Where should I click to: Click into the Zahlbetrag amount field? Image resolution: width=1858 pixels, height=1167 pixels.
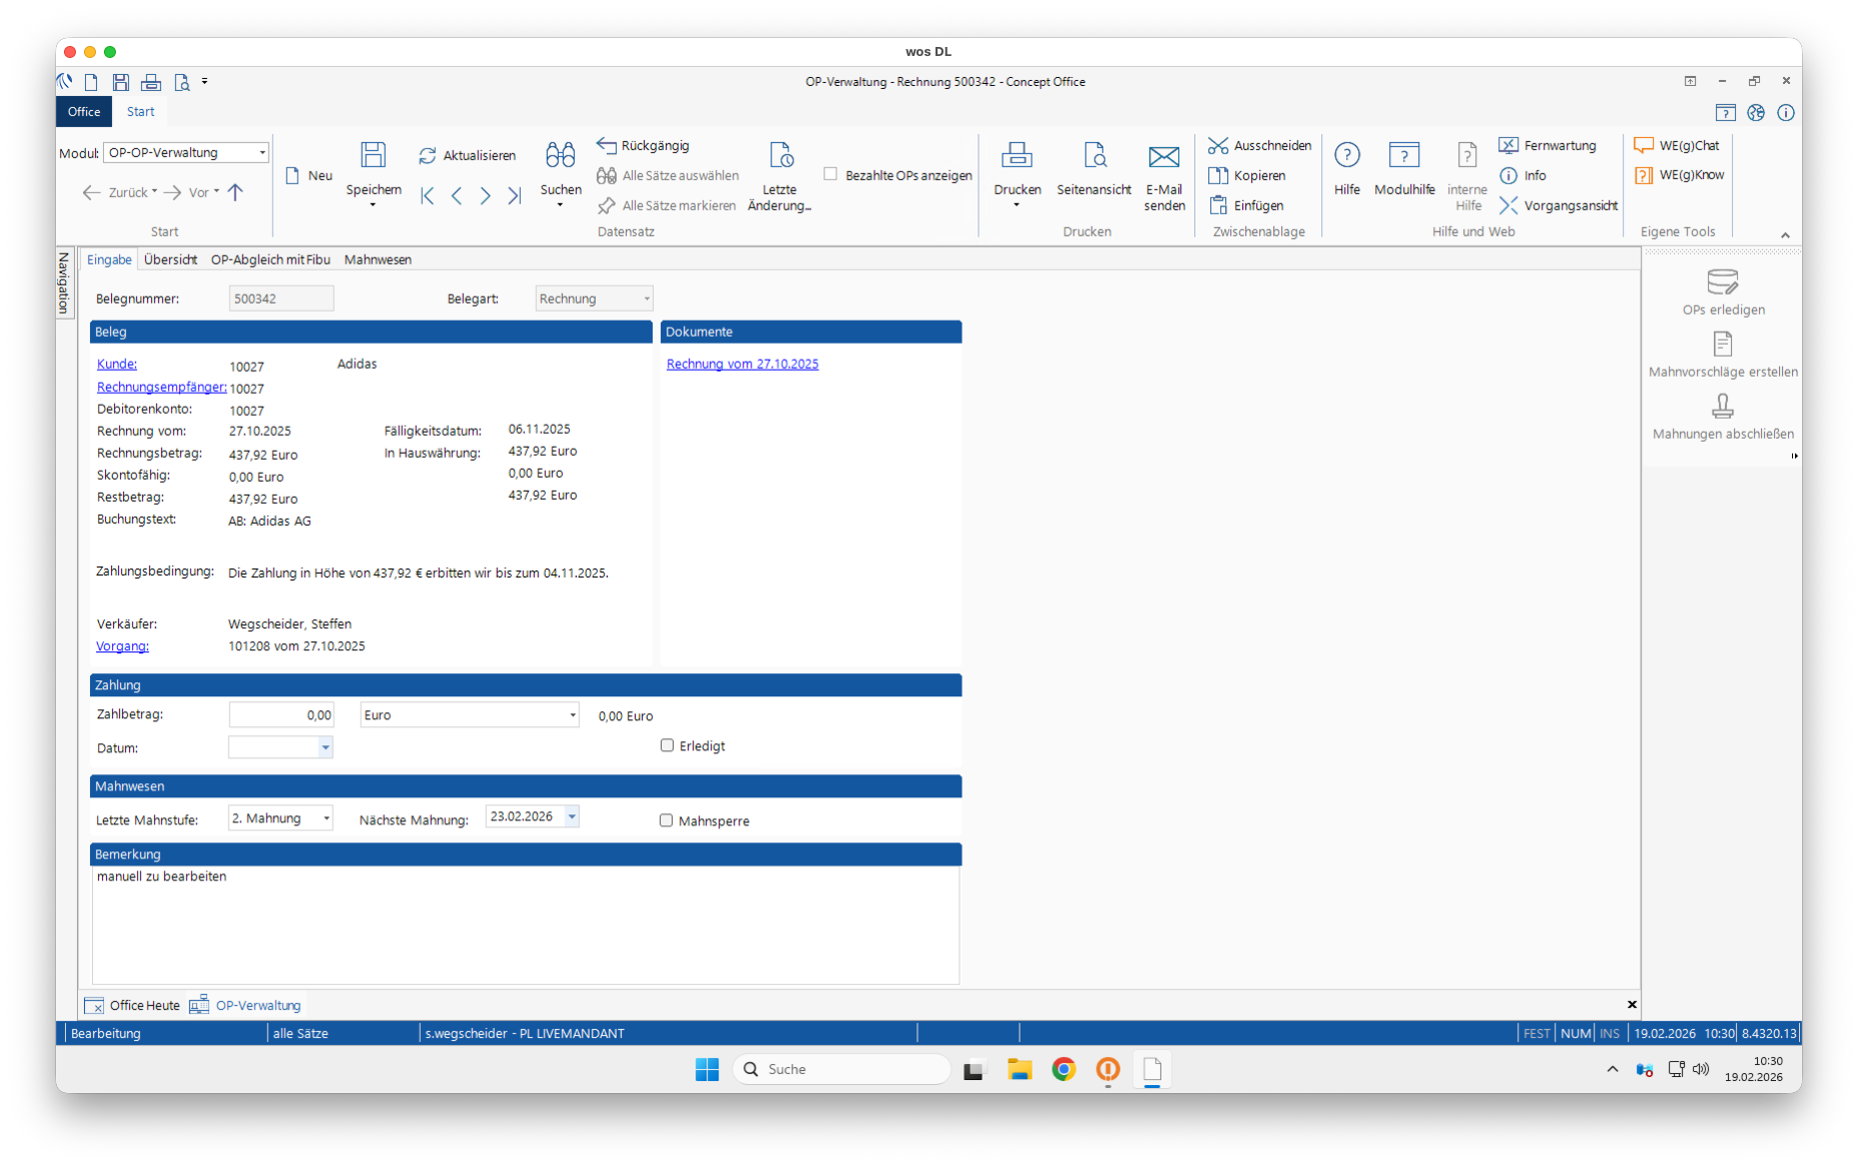point(280,715)
